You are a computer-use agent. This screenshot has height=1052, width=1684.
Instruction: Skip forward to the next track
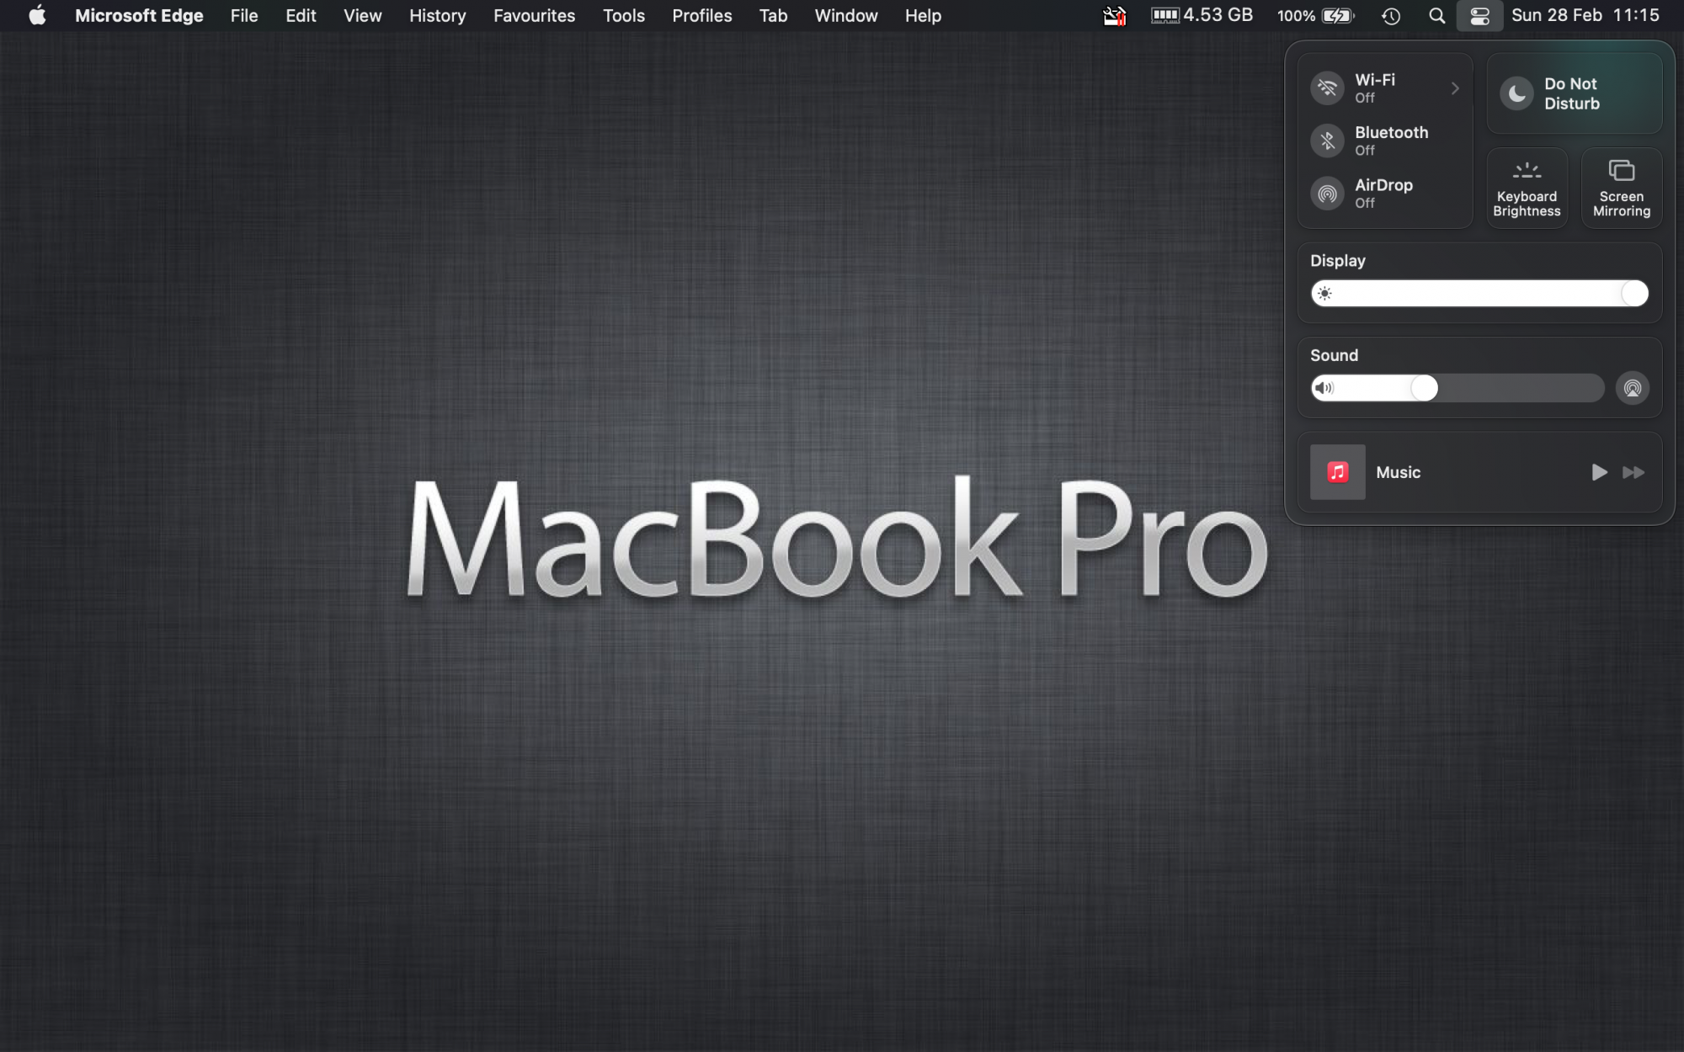click(1633, 472)
